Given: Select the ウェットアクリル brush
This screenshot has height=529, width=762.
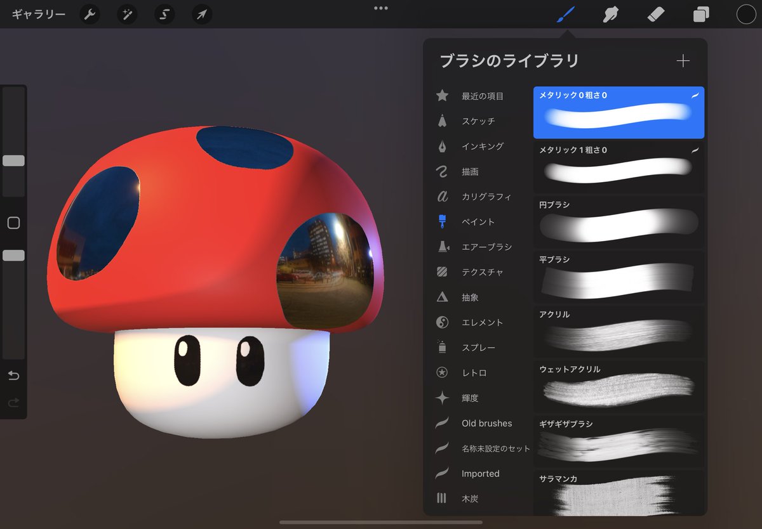Looking at the screenshot, I should pyautogui.click(x=618, y=386).
